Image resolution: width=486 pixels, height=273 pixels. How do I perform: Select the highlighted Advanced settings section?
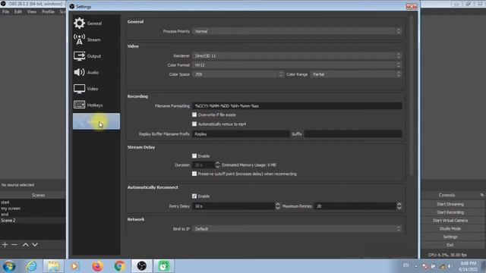coord(96,121)
